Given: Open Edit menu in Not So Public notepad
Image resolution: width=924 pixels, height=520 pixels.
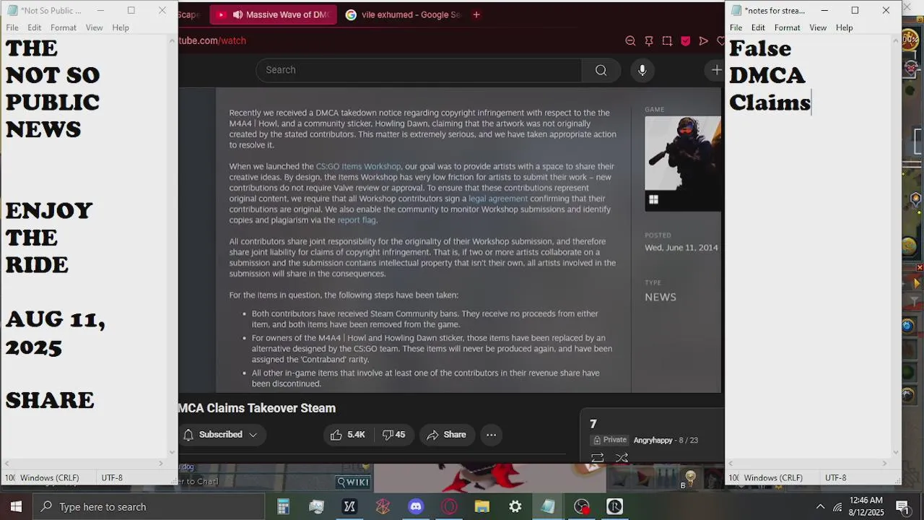Looking at the screenshot, I should click(35, 27).
